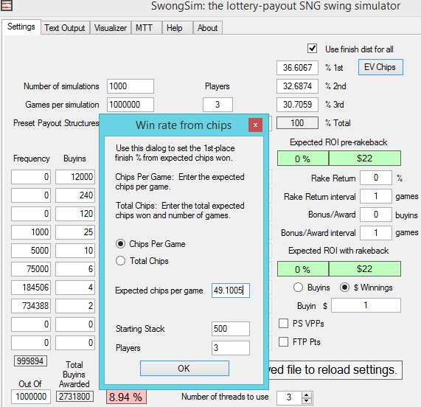Open the Visualizer tab
Viewport: 421px width, 407px height.
coord(111,28)
